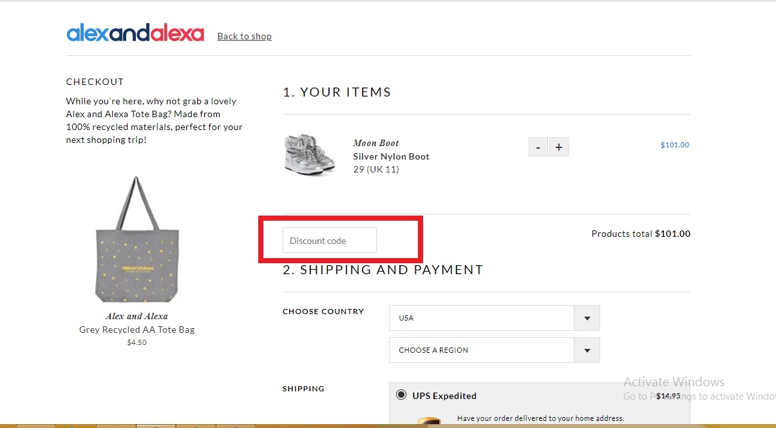
Task: Open the silver Moon Boot product image
Action: point(310,155)
